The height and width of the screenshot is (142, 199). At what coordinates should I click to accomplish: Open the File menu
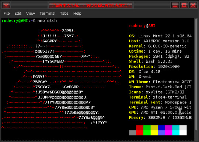click(x=7, y=13)
